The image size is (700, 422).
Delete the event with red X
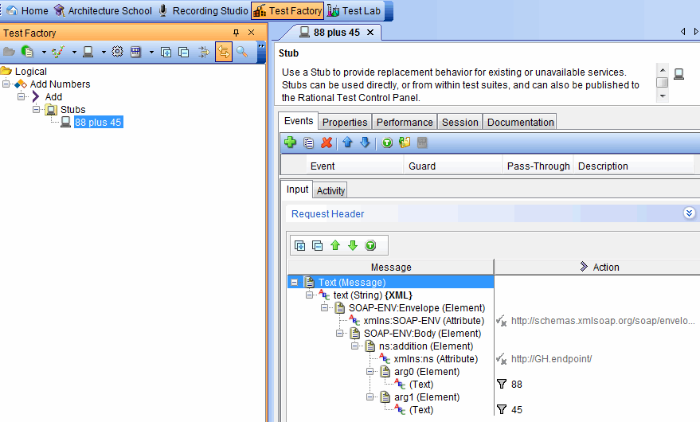[x=327, y=143]
